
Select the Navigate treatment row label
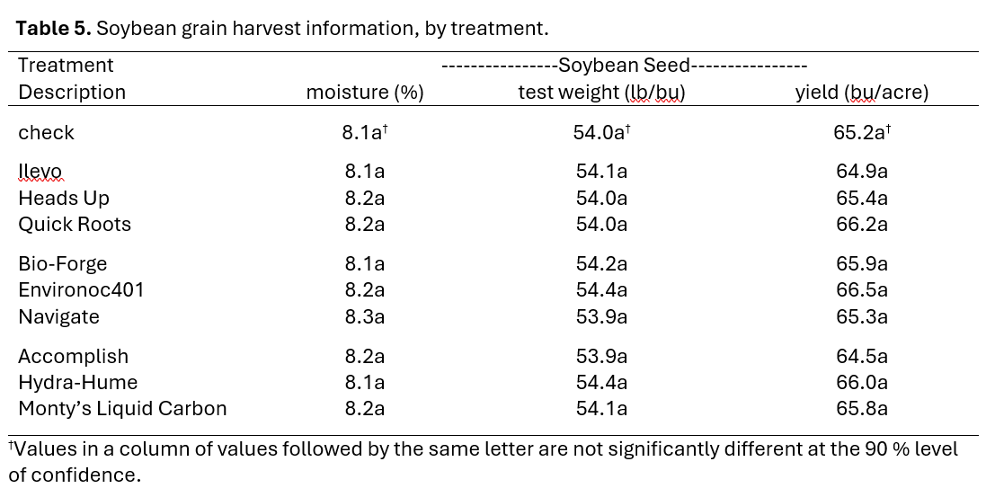[58, 316]
